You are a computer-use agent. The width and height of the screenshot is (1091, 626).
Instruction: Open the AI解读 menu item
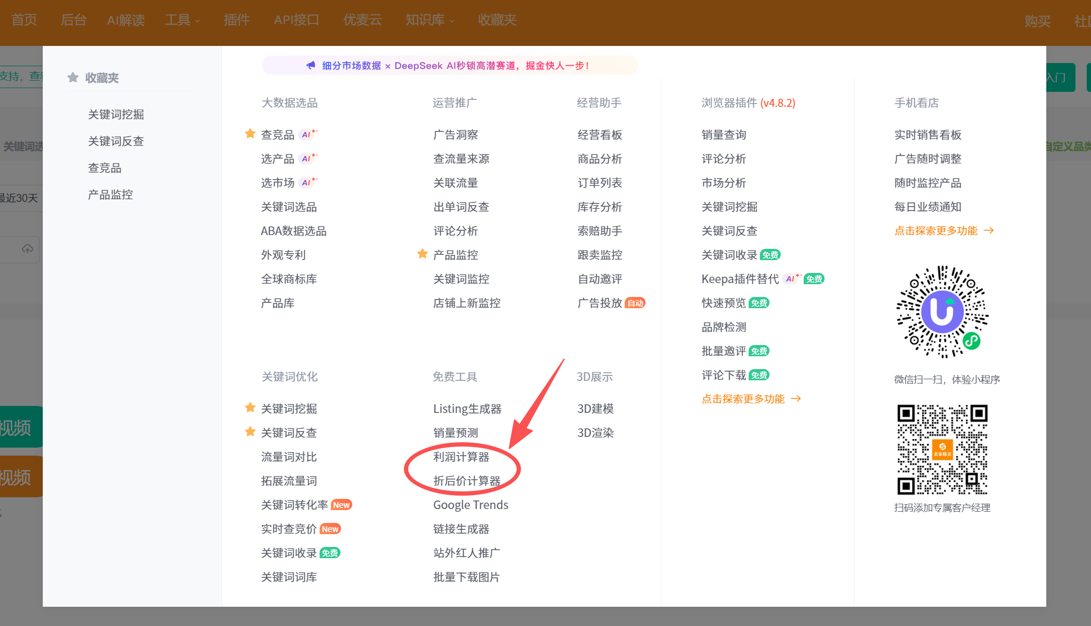[x=126, y=20]
